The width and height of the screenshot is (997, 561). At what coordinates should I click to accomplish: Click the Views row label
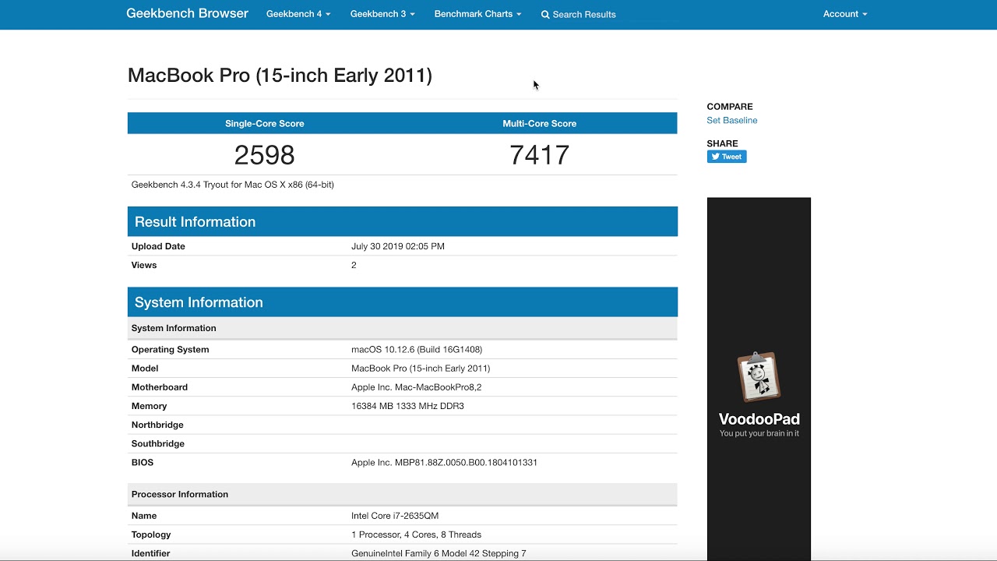click(144, 265)
